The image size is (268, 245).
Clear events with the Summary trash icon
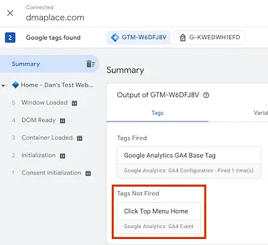(90, 64)
